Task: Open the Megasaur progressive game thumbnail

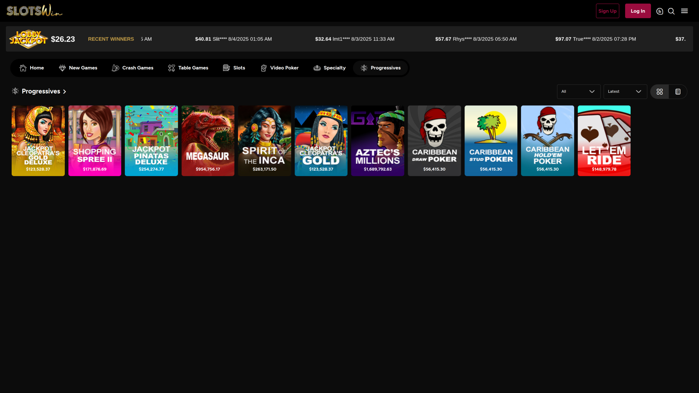Action: [x=208, y=140]
